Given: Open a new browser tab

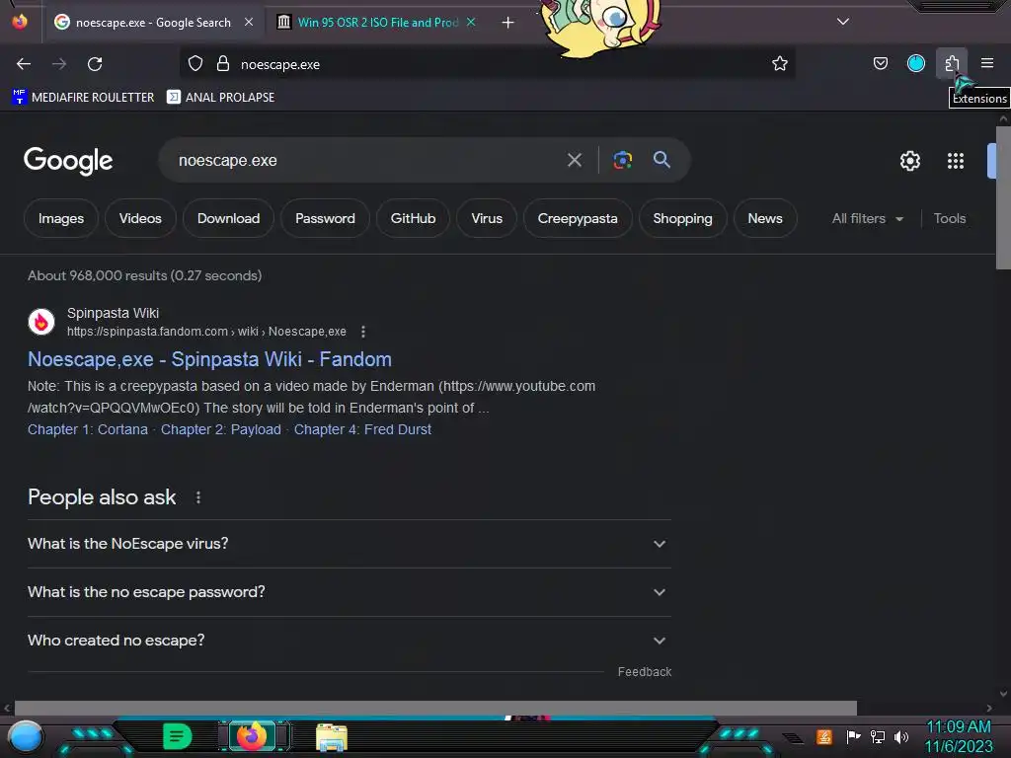Looking at the screenshot, I should (x=508, y=23).
